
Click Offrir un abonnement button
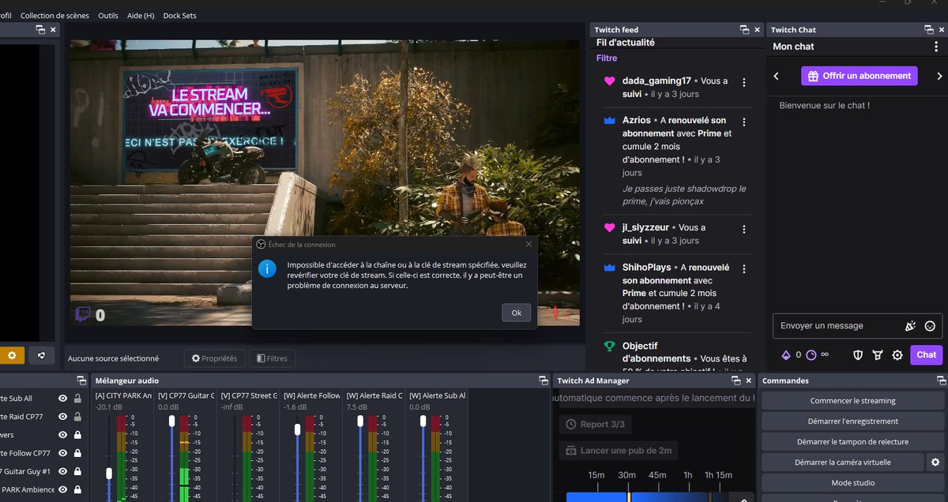coord(860,76)
